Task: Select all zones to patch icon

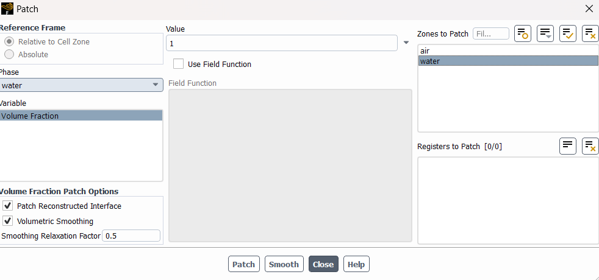Action: pos(568,33)
